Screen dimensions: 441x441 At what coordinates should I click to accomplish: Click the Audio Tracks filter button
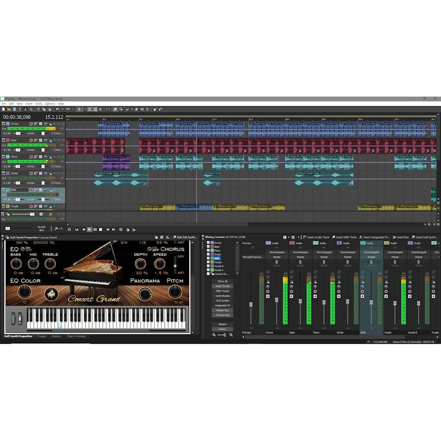222,287
